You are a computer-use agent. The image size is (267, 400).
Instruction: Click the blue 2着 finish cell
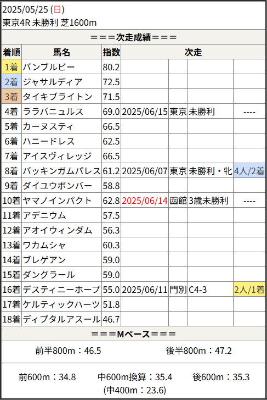(x=12, y=82)
